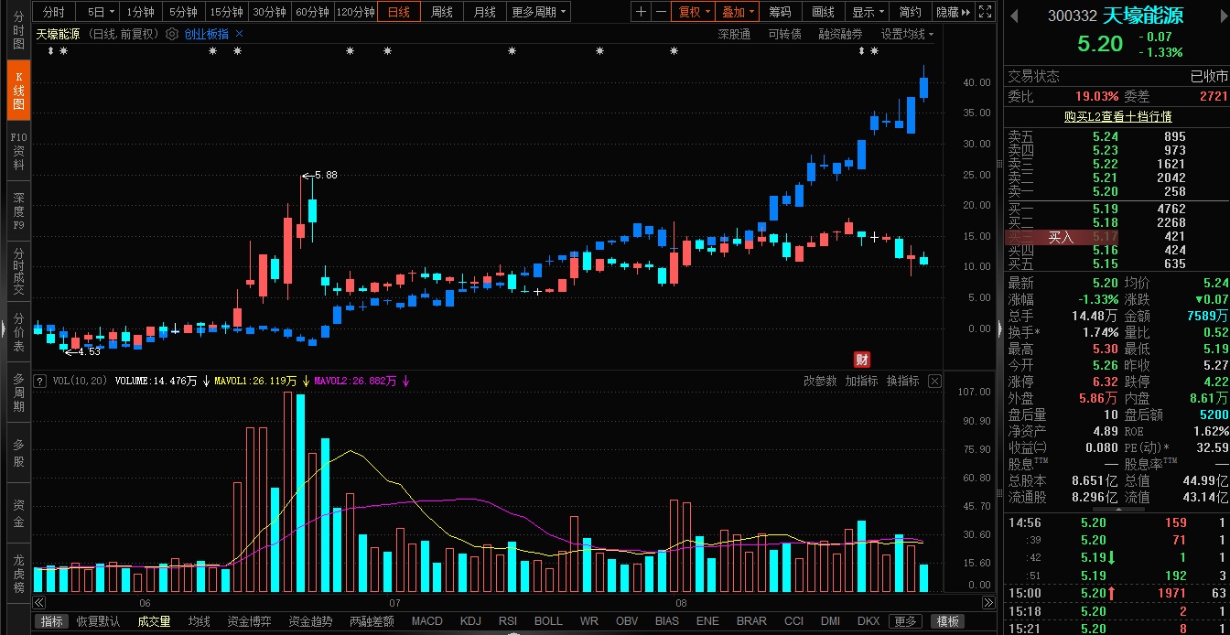The height and width of the screenshot is (635, 1230).
Task: Select KDJ indicator tab
Action: [x=470, y=621]
